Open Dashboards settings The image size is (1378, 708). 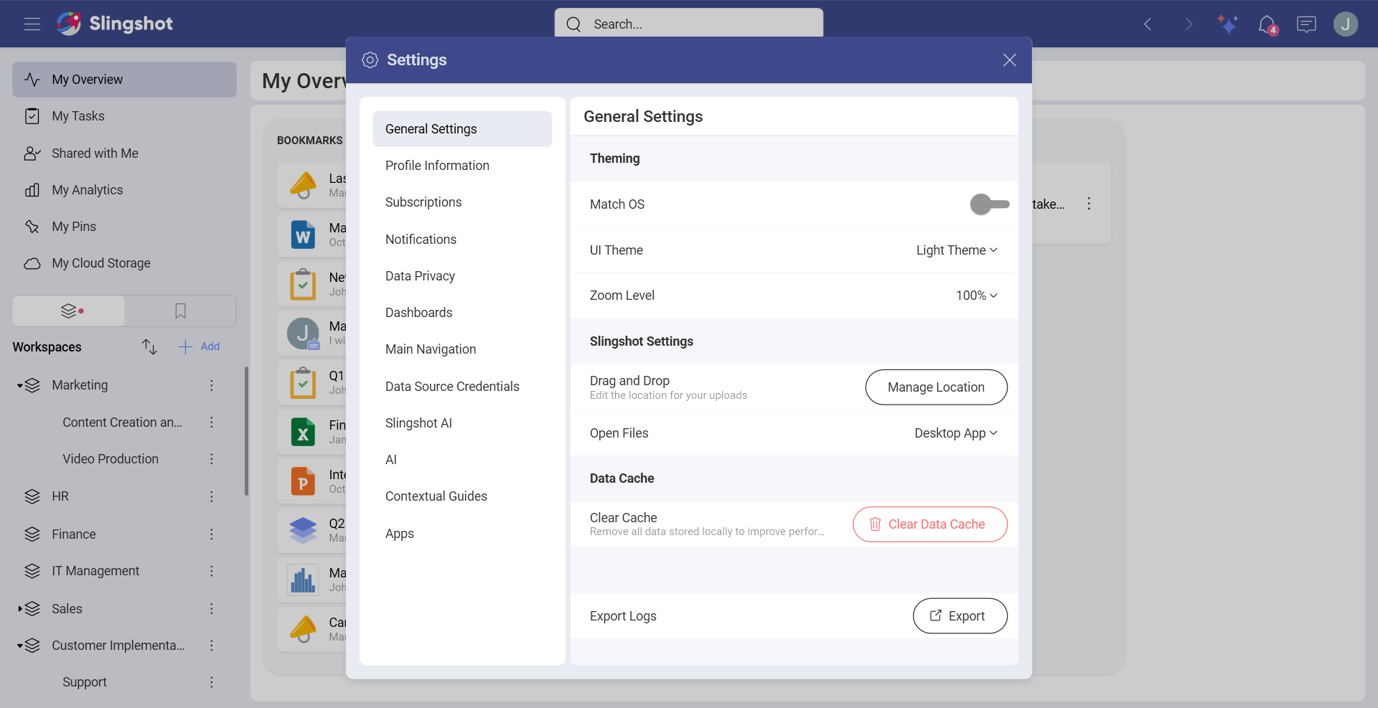click(x=462, y=313)
